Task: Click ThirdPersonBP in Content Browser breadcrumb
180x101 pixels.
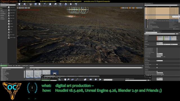Action: (25, 66)
